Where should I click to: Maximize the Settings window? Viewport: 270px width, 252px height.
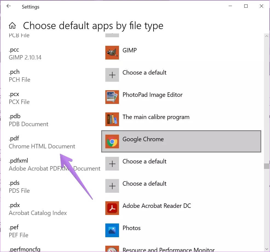[x=246, y=6]
